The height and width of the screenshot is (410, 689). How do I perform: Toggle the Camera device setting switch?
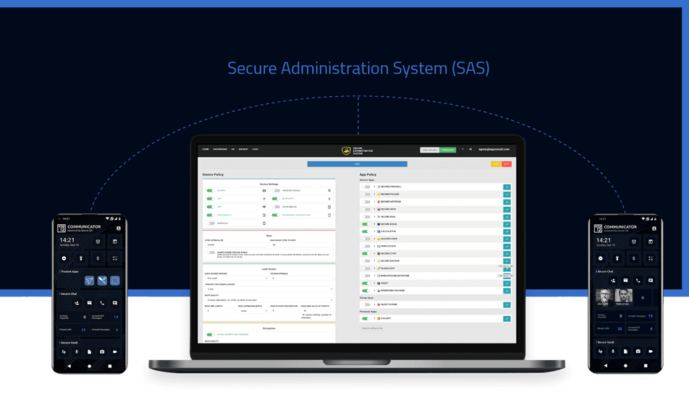click(210, 190)
